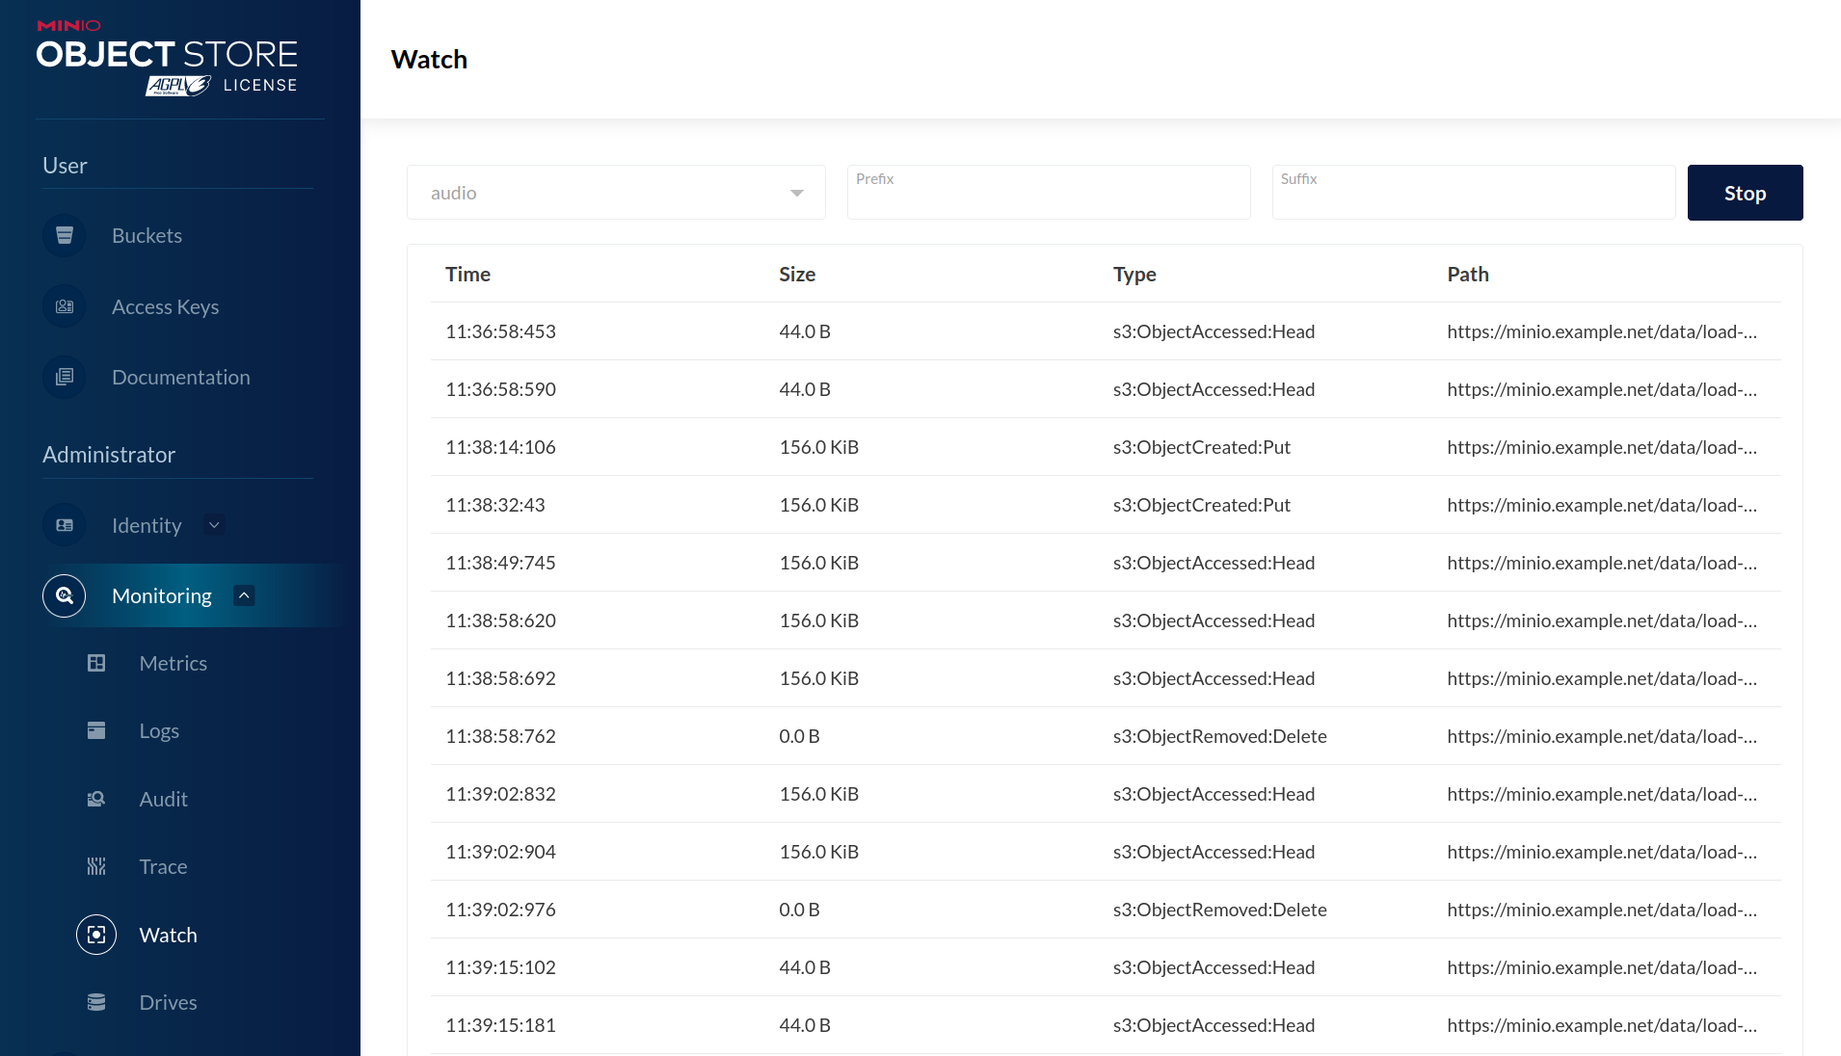Click the Identity icon
Screen dimensions: 1841x1056
point(65,525)
